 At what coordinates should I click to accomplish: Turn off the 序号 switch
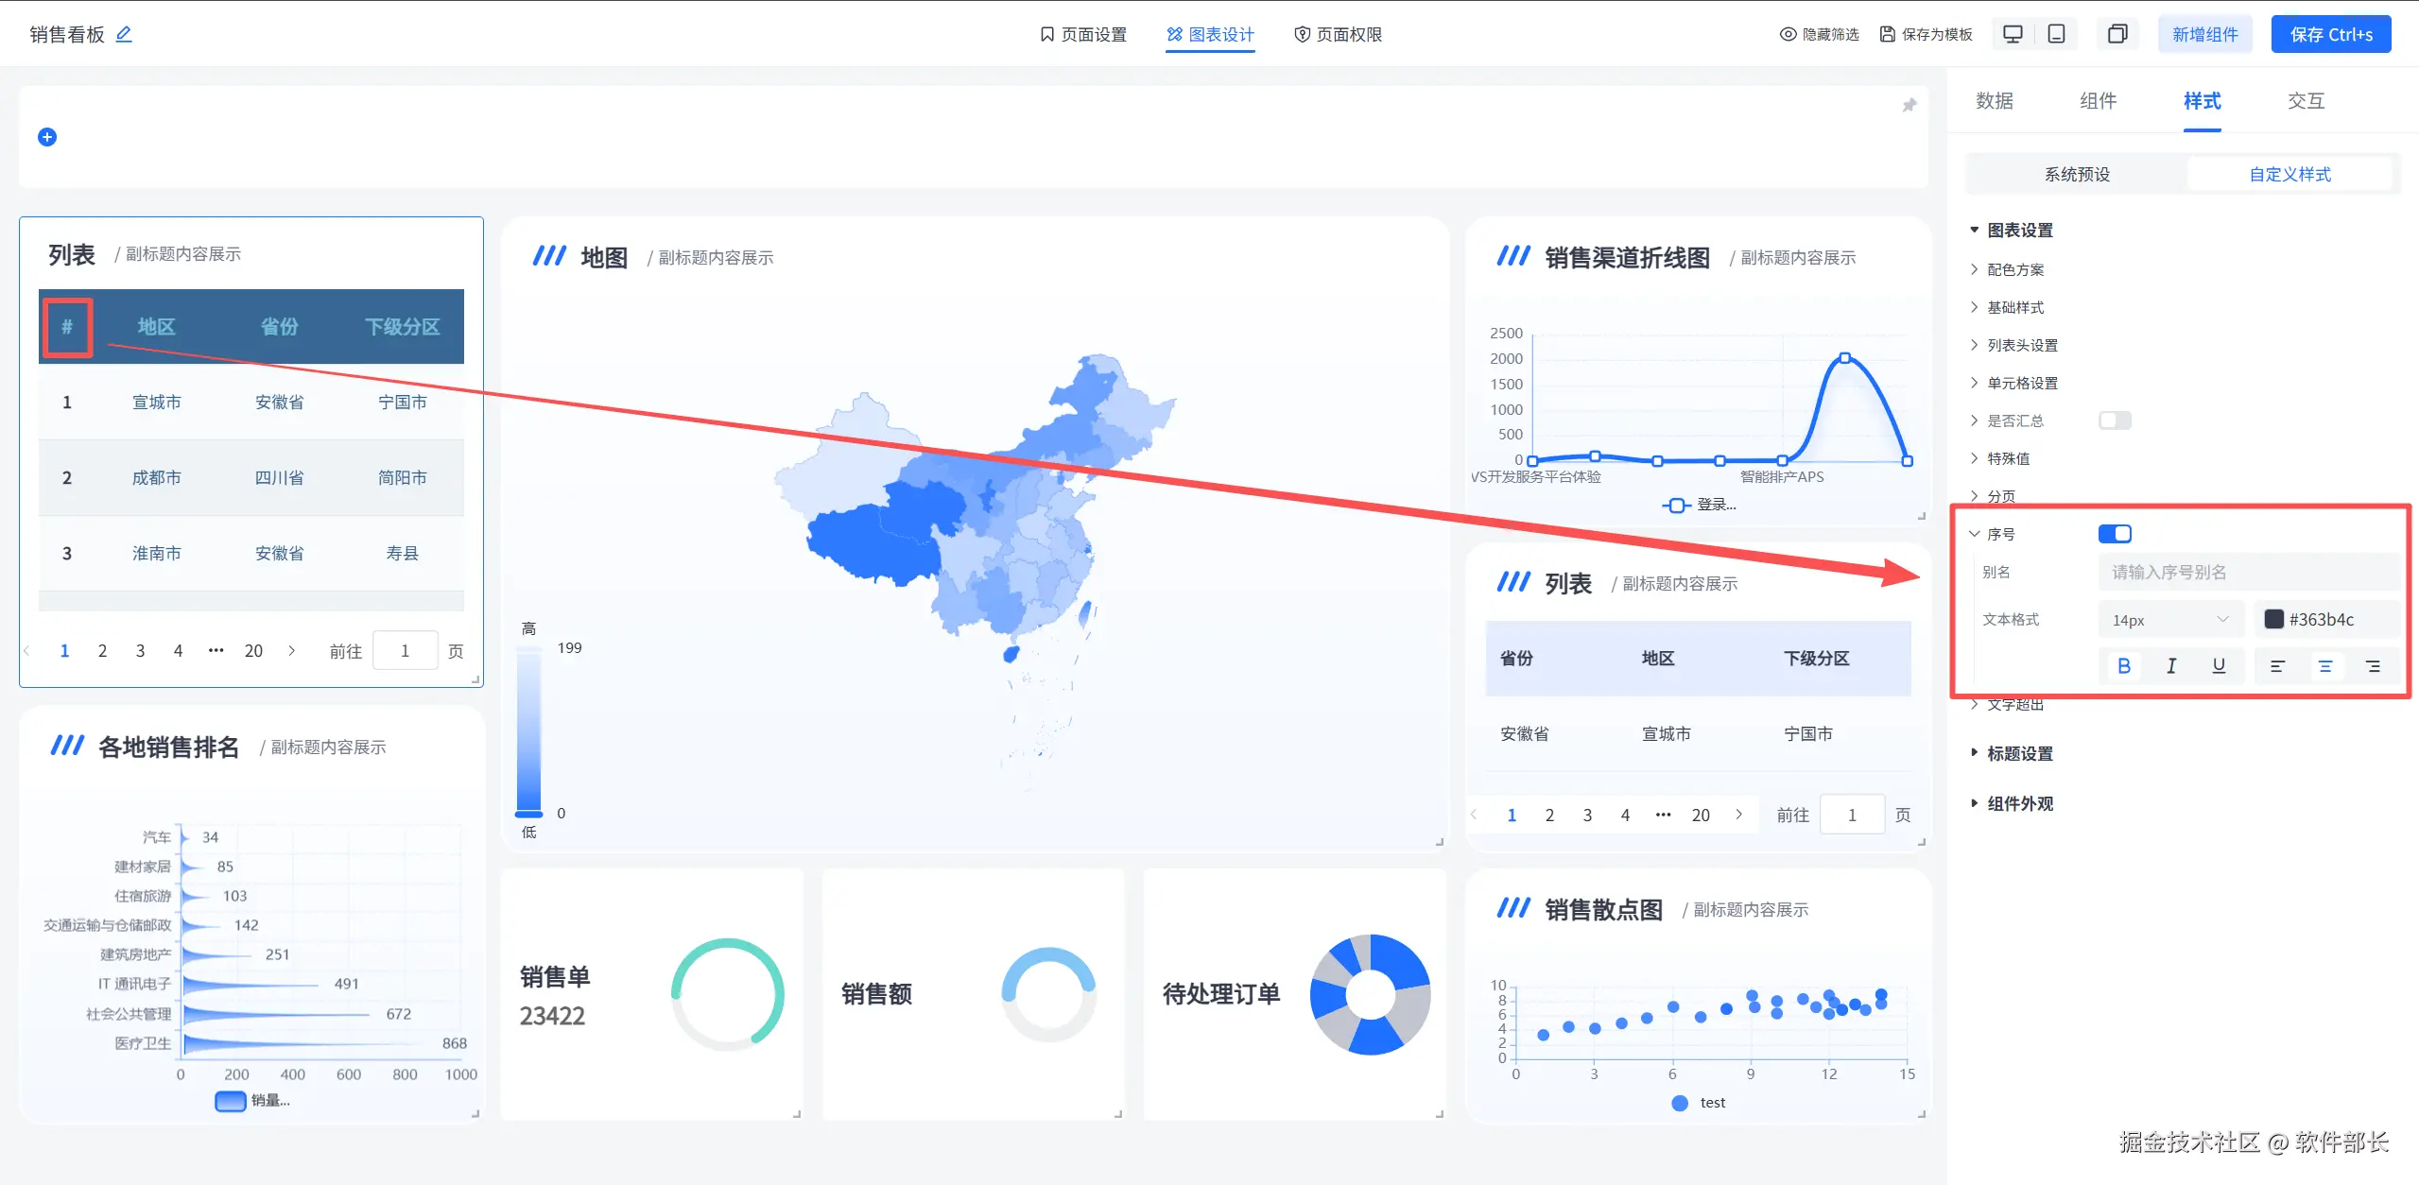(x=2115, y=534)
